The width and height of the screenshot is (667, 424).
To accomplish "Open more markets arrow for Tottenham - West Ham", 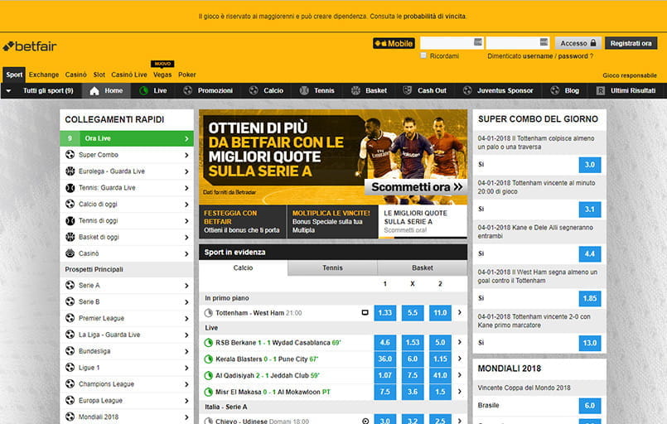I will point(460,312).
